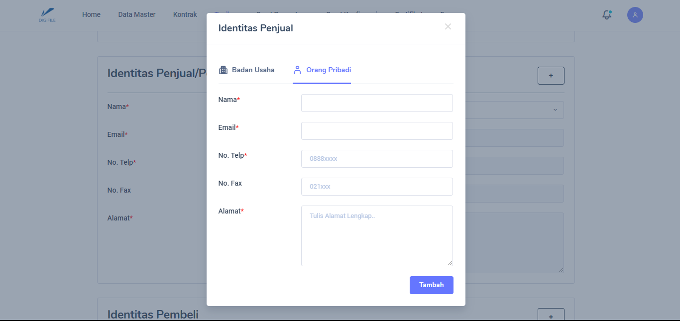
Task: Open the user profile avatar
Action: pos(635,15)
